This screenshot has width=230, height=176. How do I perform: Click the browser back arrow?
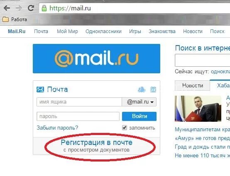click(x=7, y=8)
